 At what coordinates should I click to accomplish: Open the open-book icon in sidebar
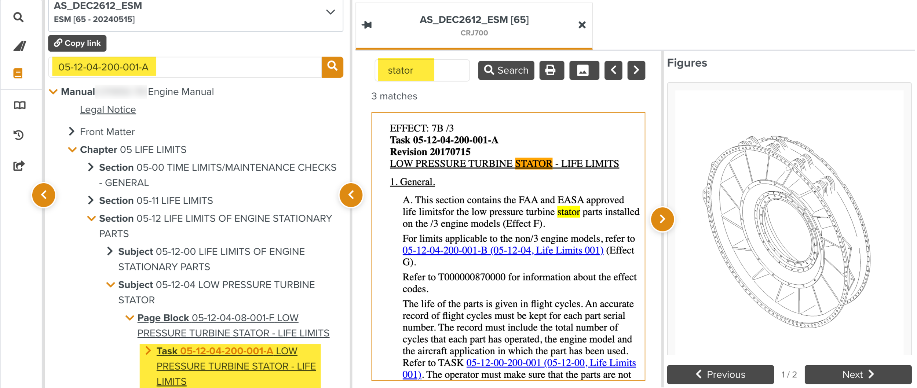19,106
